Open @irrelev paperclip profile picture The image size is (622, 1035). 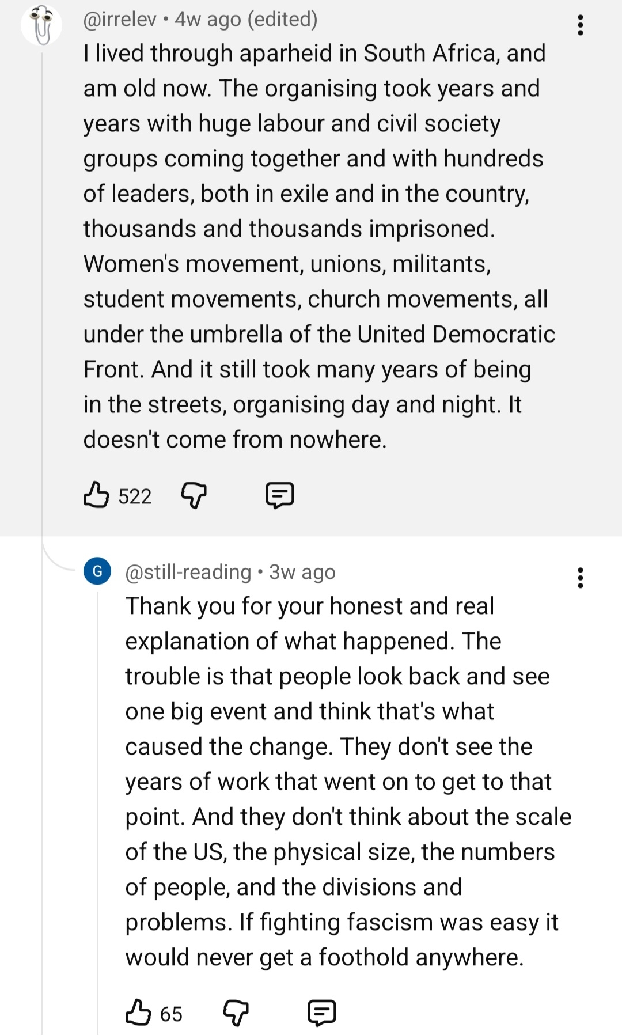click(x=41, y=25)
